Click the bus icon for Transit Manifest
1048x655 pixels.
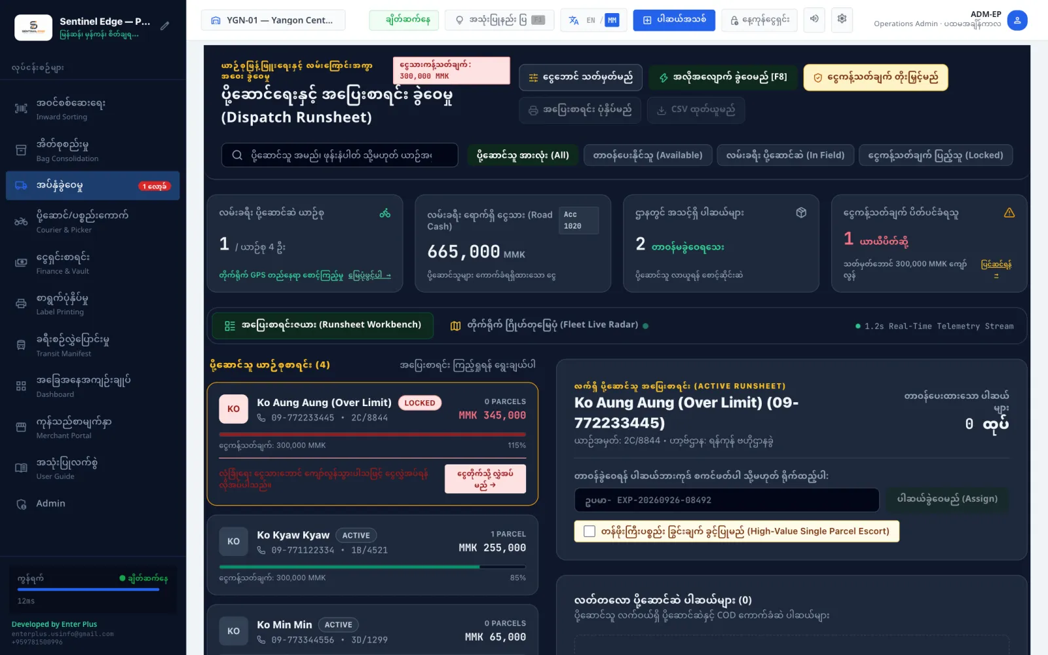(21, 345)
